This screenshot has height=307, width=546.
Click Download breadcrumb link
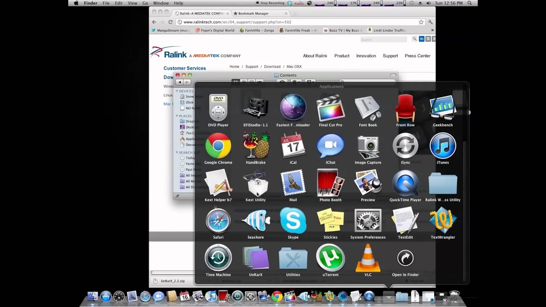[272, 67]
